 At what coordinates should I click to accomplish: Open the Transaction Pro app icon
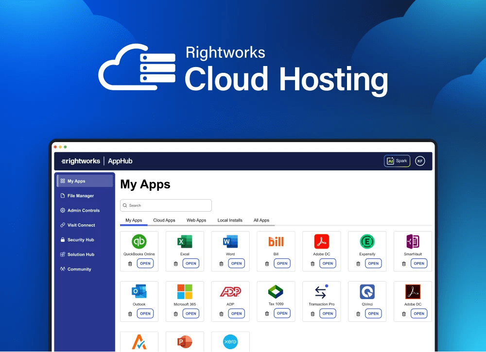click(321, 292)
